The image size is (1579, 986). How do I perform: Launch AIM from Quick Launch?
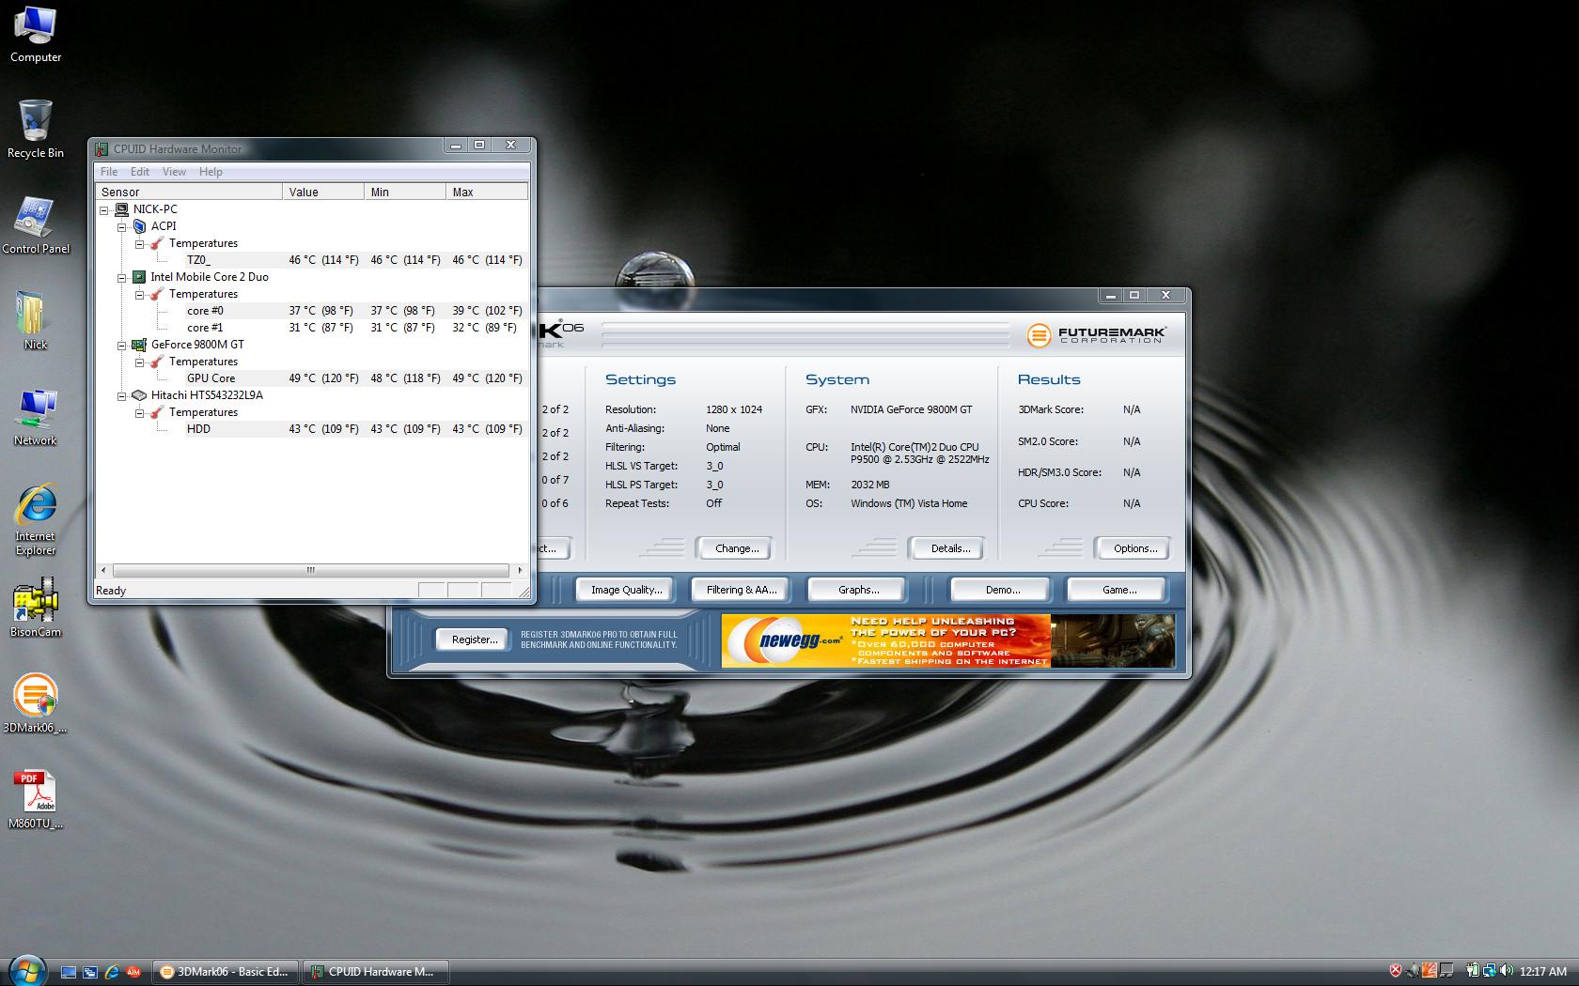pyautogui.click(x=133, y=972)
